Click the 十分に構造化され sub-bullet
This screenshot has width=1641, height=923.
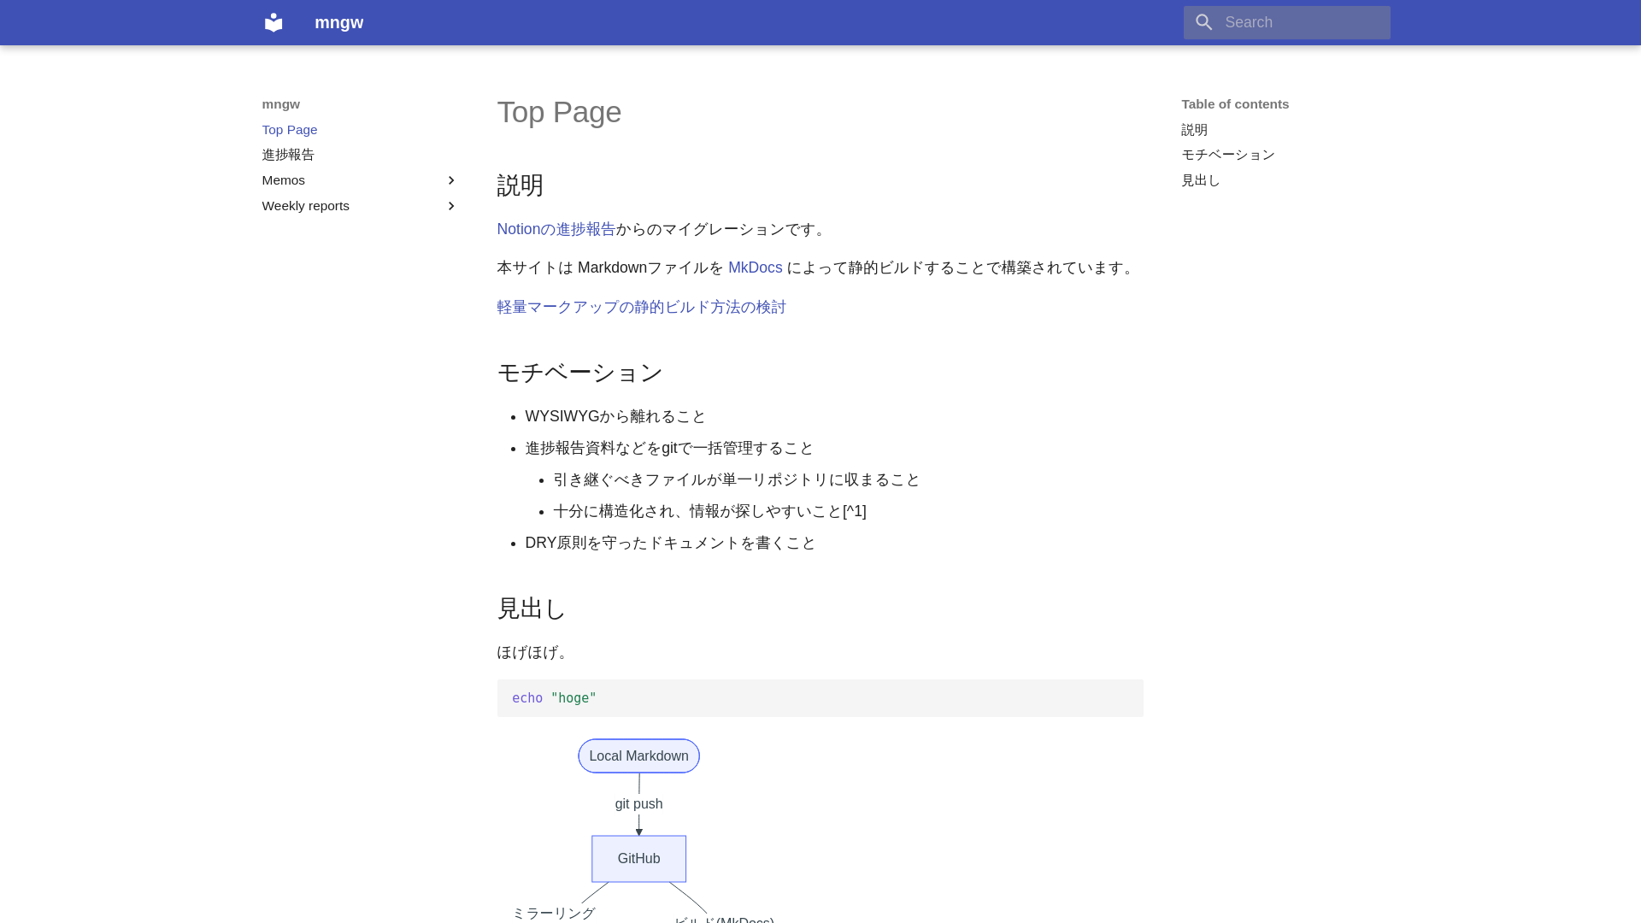(710, 511)
